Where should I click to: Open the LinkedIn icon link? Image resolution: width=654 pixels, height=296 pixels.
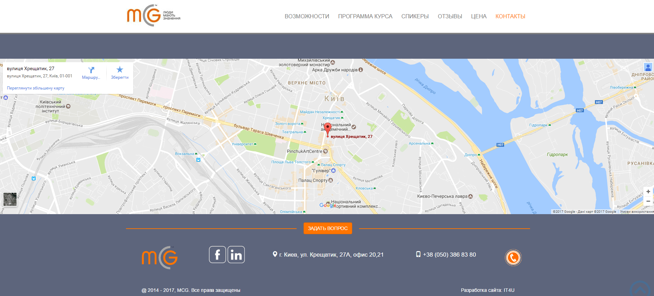click(x=236, y=255)
